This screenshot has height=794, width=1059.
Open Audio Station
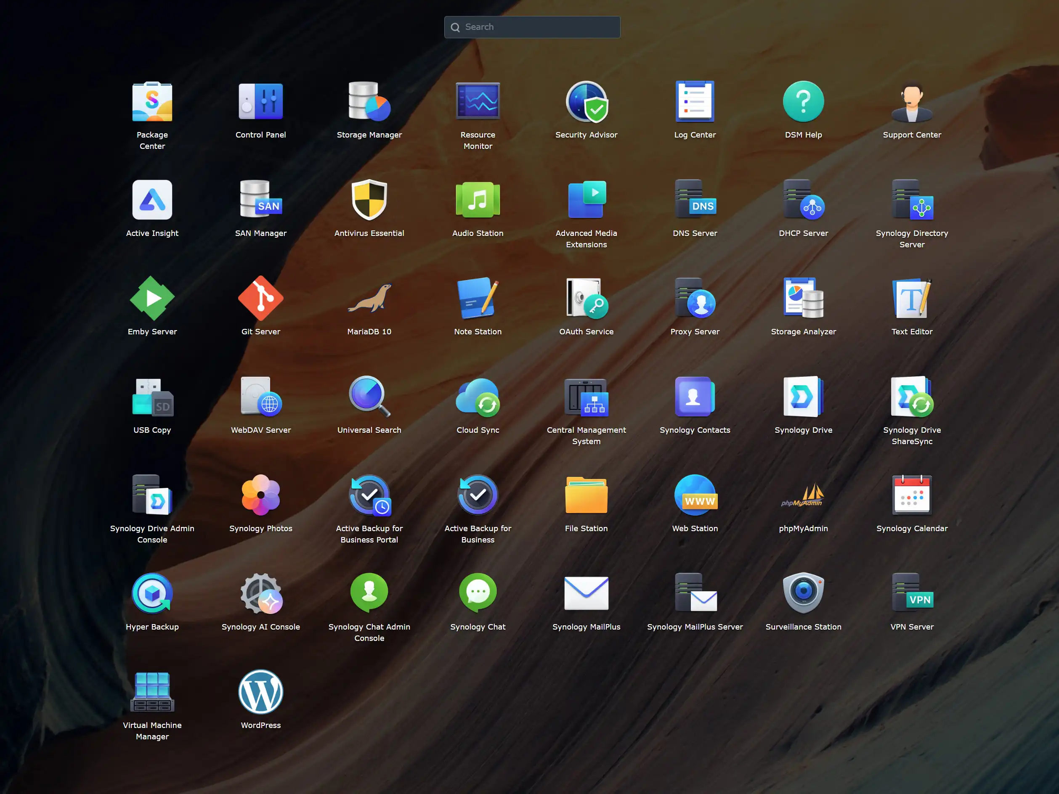click(477, 200)
